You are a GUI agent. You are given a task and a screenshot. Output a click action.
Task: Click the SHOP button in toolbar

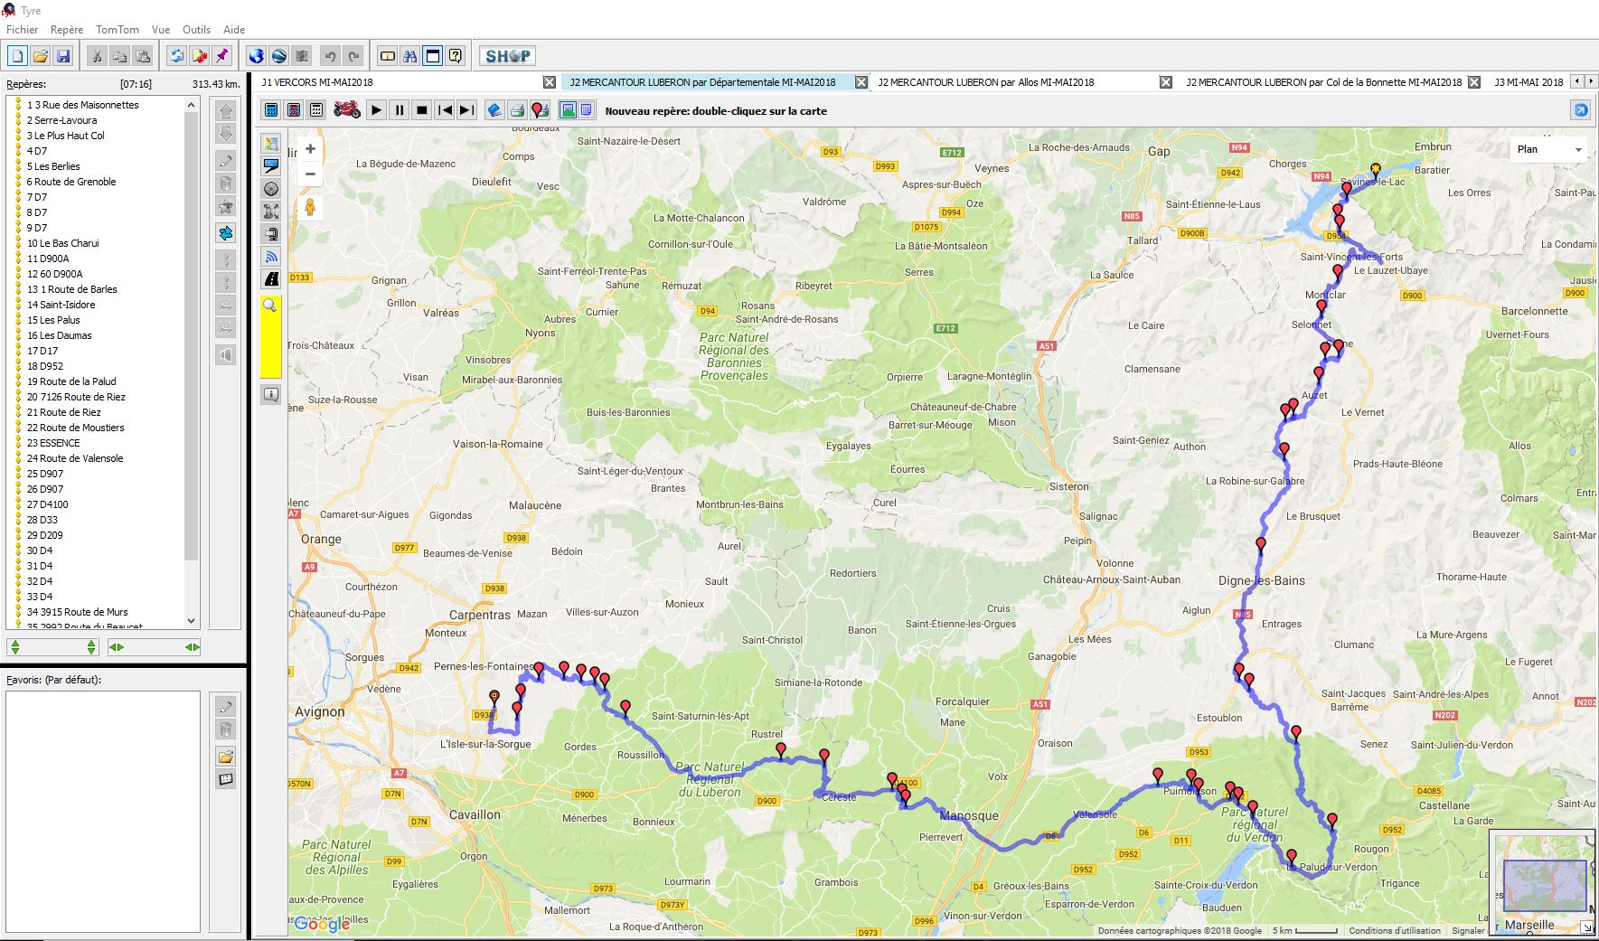tap(507, 56)
